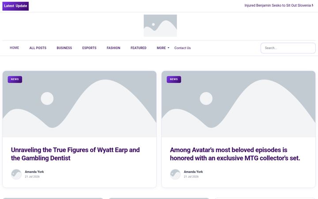Go to the HOME menu item

tap(15, 48)
